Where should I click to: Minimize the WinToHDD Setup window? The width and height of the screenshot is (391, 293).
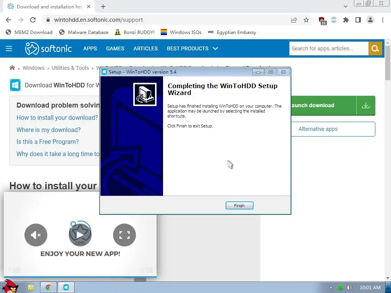pos(258,72)
